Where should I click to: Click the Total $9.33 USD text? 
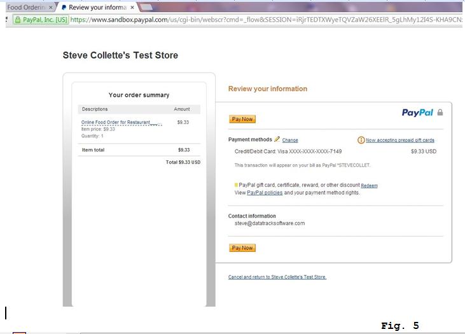tap(183, 162)
